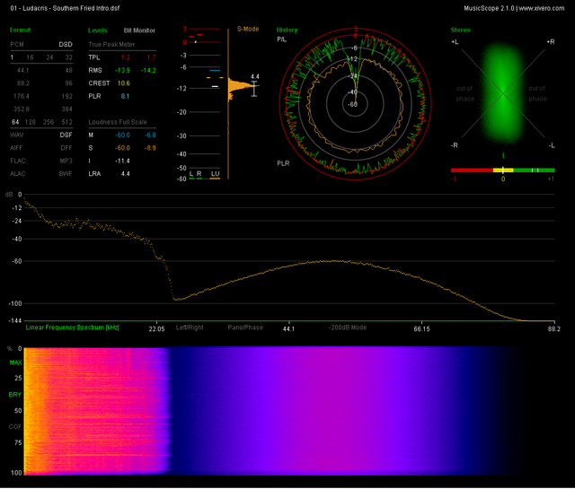This screenshot has width=575, height=489.
Task: Click the Loudness Full Scale heading
Action: click(118, 122)
